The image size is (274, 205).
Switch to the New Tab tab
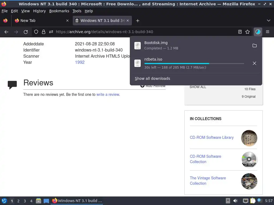[x=41, y=21]
